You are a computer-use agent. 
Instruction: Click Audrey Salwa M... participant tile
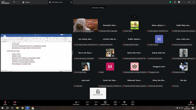click(x=159, y=53)
